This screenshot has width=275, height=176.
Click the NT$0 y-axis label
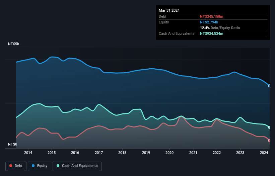pos(12,144)
